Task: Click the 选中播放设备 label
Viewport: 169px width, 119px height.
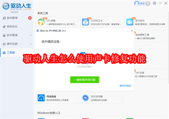Action: (x=51, y=42)
